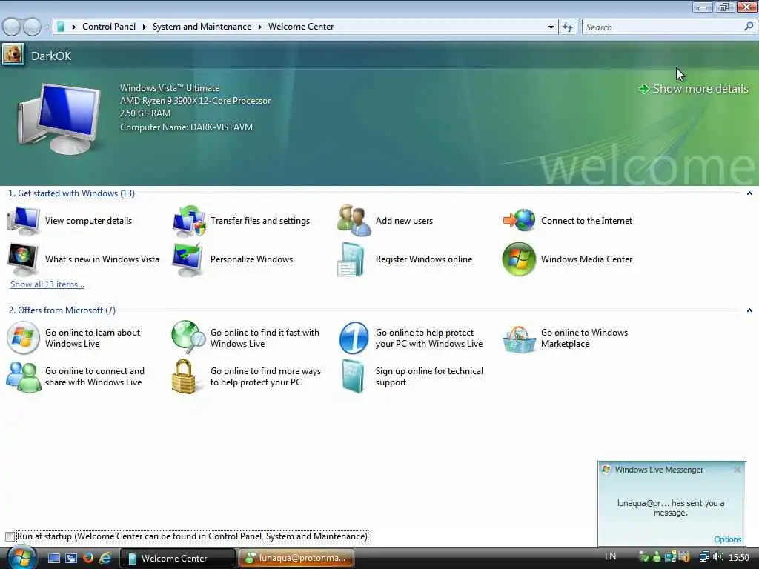The image size is (759, 569).
Task: Click Welcome Center breadcrumb
Action: [301, 27]
